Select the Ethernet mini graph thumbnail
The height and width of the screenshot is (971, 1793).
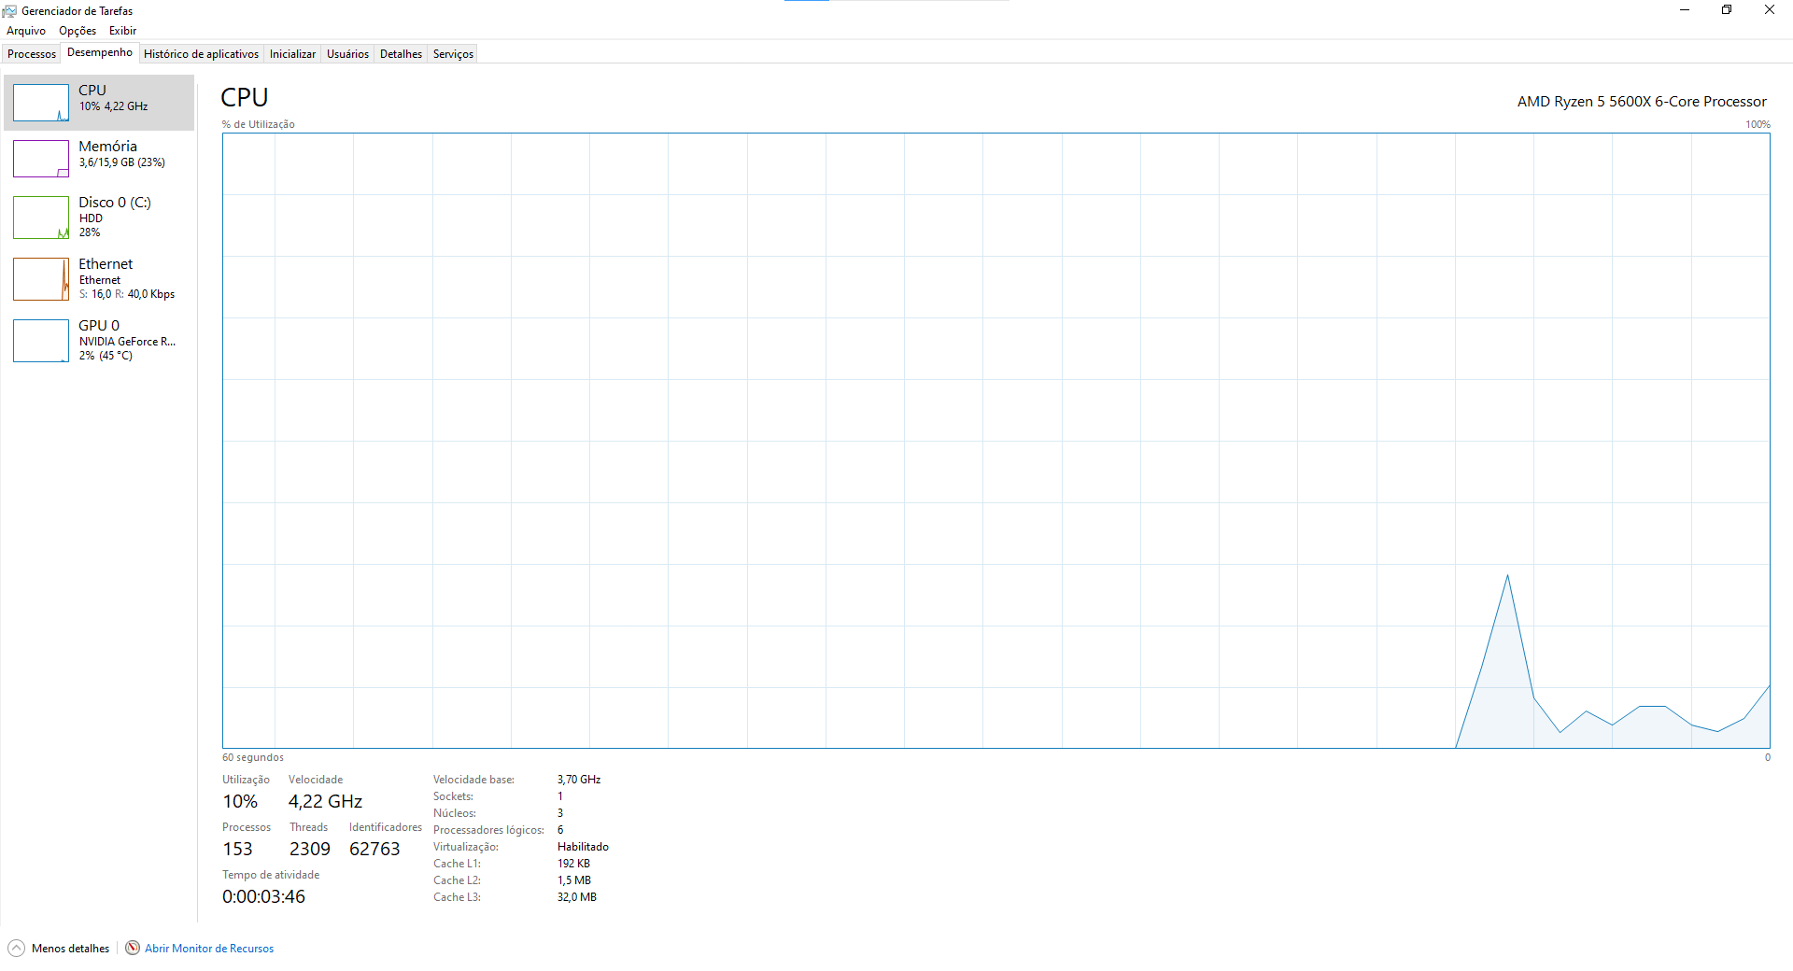point(41,279)
